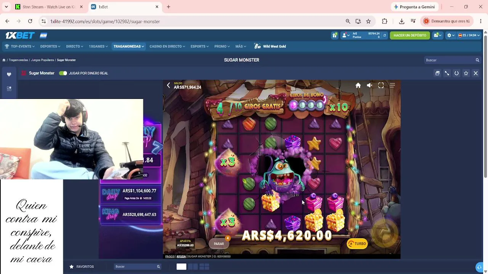Reload the Sugar Monster game
Screen dimensions: 488x274
[456, 73]
